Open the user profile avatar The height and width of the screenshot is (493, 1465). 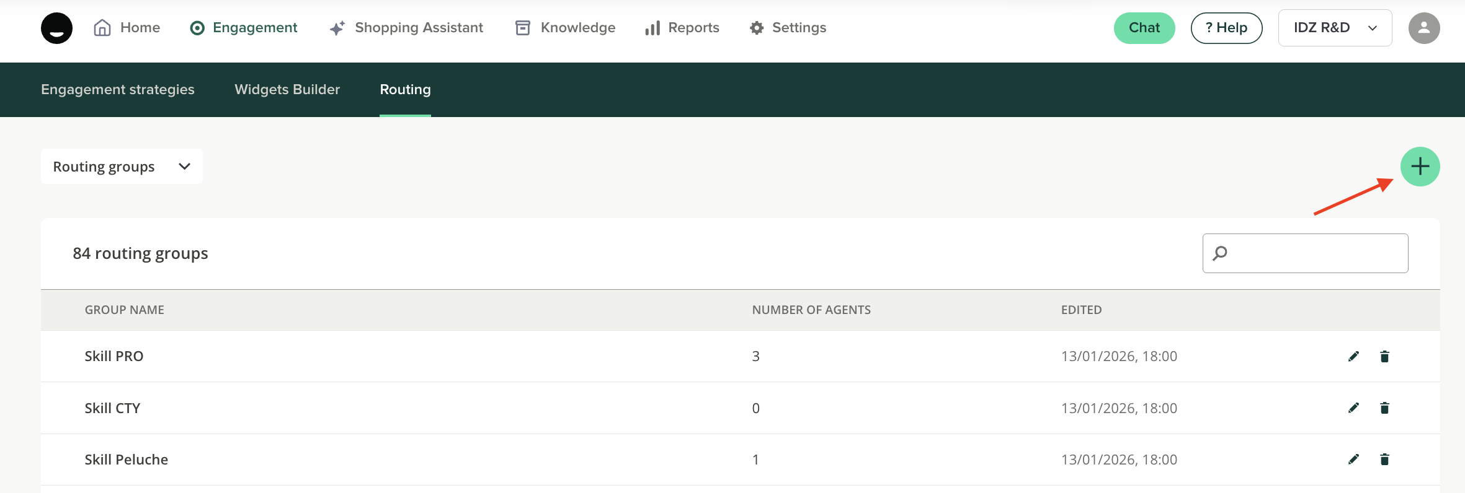[1423, 28]
